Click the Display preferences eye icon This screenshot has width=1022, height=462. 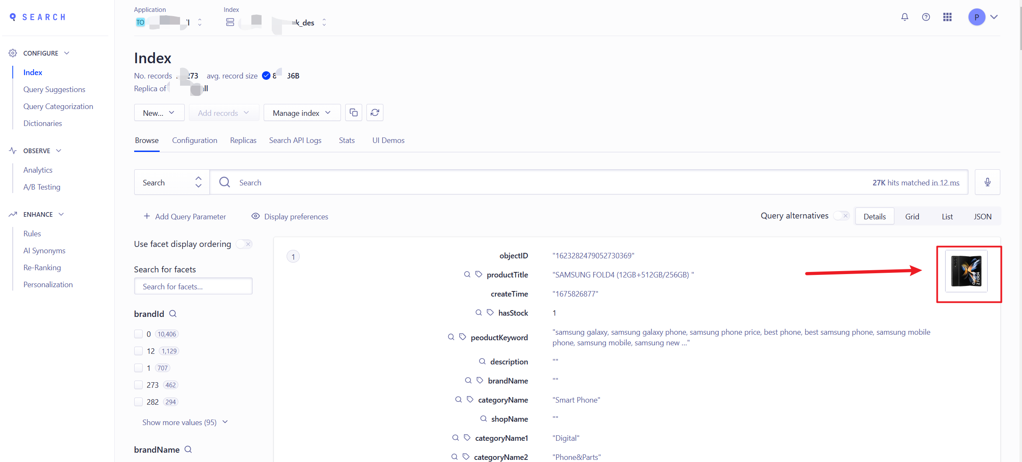pyautogui.click(x=255, y=216)
